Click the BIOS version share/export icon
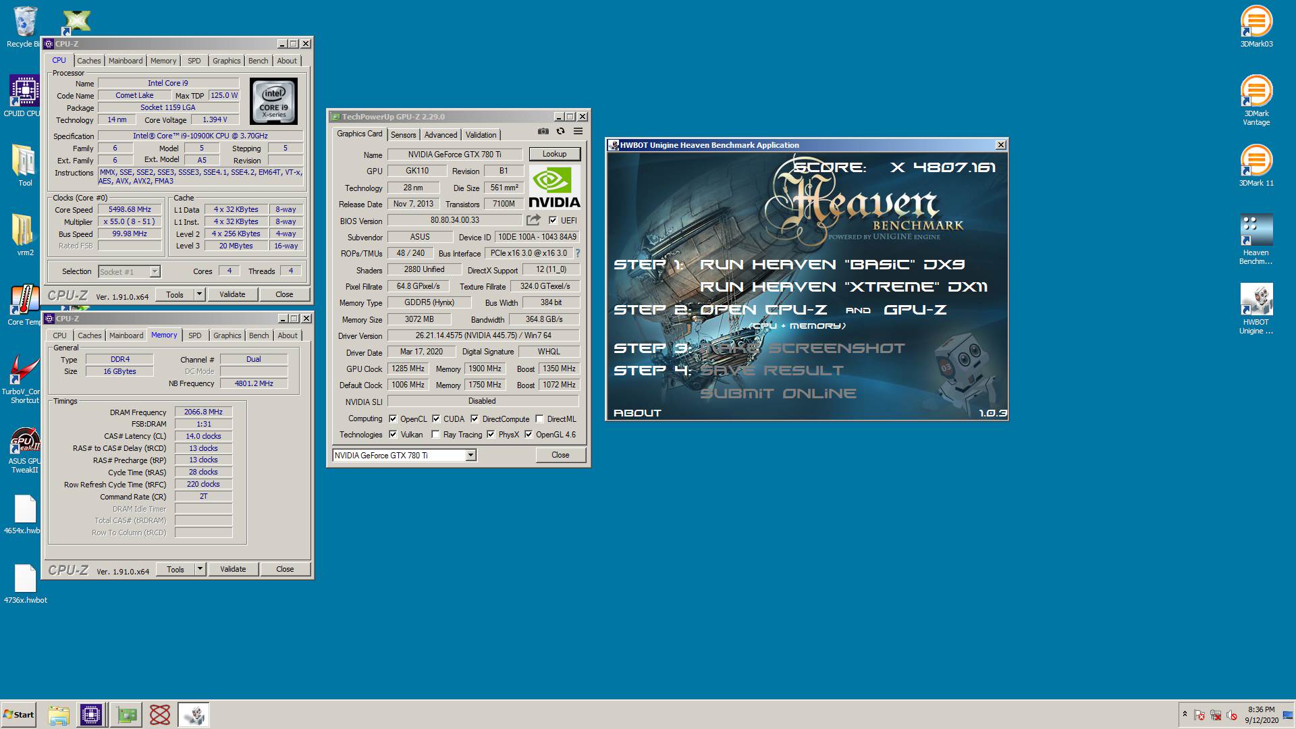 [533, 220]
